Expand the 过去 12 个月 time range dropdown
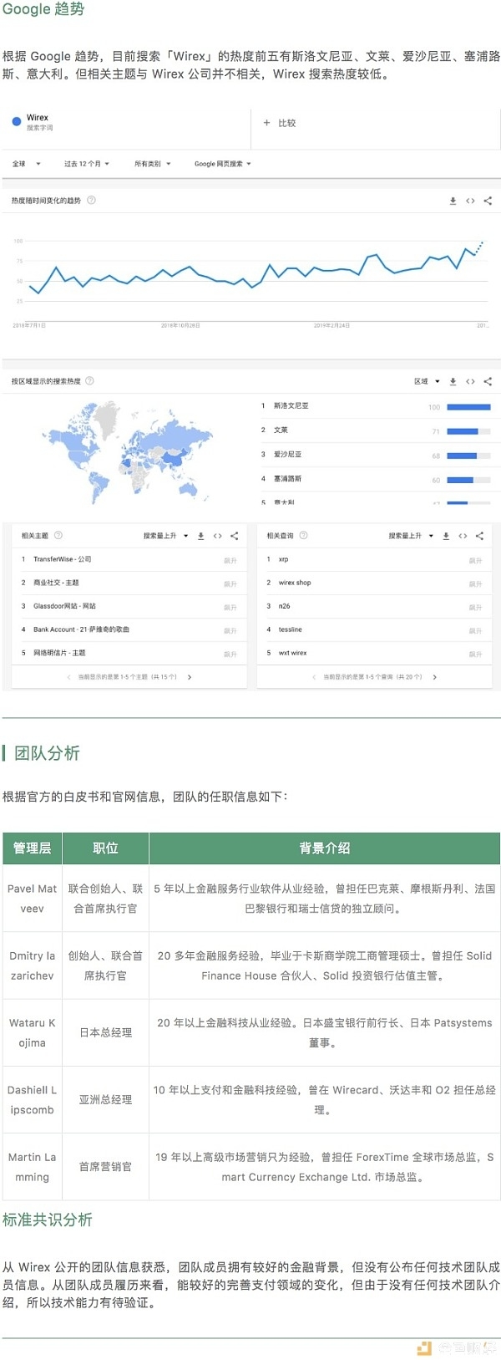Screen dimensions: 501x1360 [86, 164]
